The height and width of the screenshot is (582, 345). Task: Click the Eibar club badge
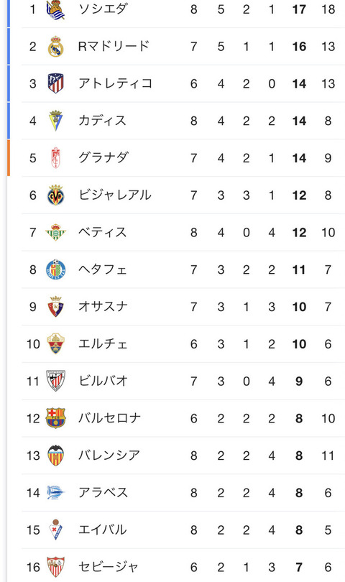click(x=56, y=530)
